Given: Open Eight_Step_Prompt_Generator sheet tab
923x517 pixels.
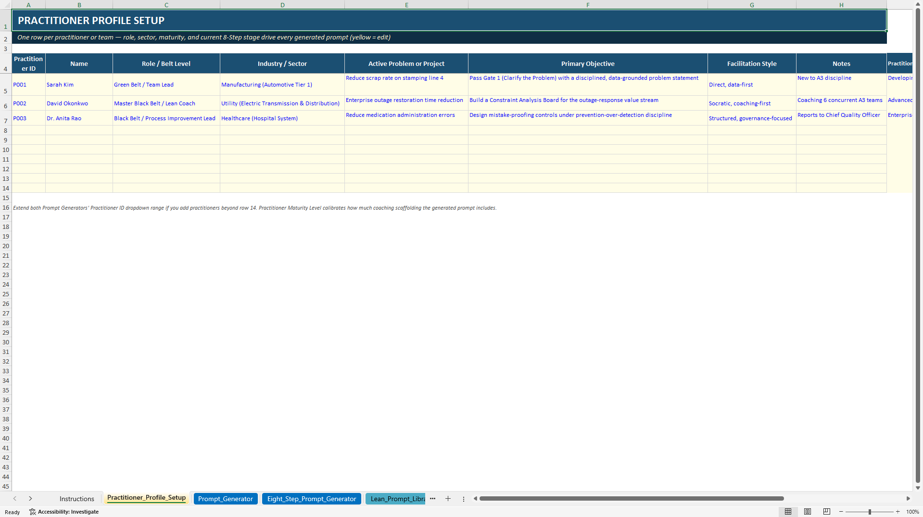Looking at the screenshot, I should tap(312, 499).
